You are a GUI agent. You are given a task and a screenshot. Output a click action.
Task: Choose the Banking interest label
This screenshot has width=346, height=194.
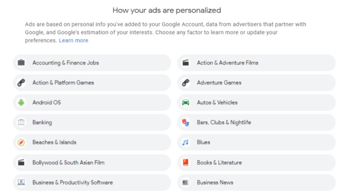[x=42, y=122]
